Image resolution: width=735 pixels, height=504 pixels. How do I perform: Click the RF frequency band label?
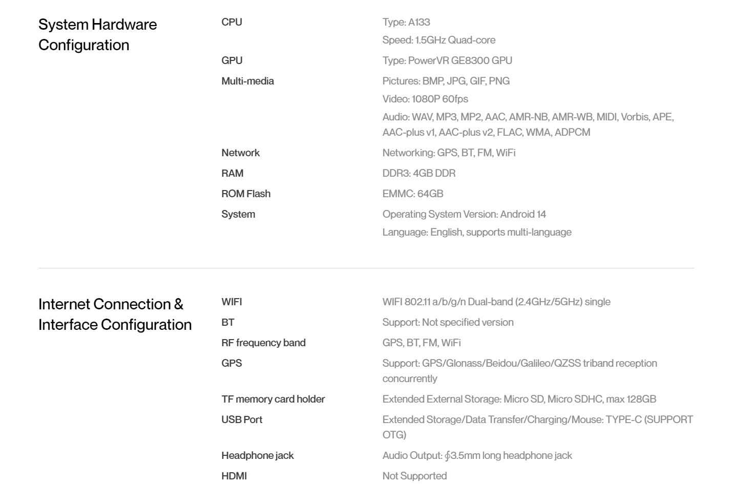(263, 343)
